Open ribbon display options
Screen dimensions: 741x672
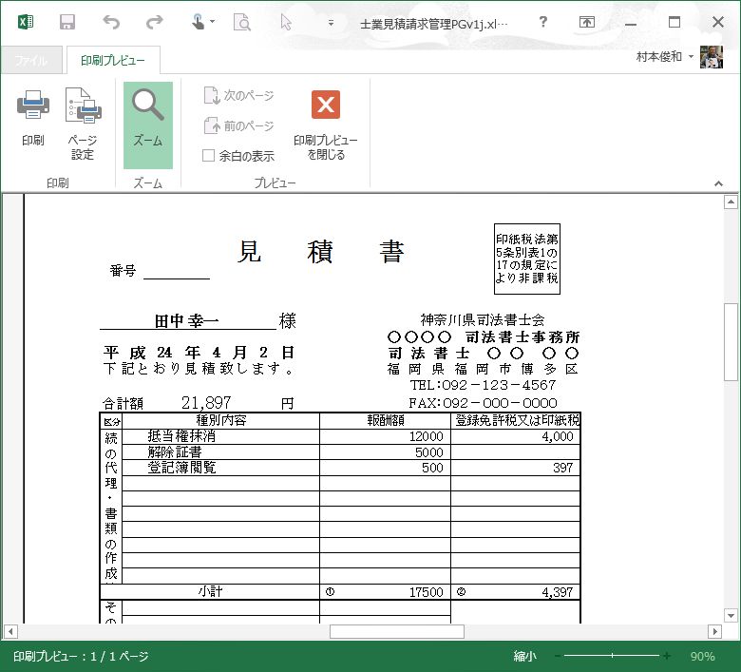[x=587, y=22]
